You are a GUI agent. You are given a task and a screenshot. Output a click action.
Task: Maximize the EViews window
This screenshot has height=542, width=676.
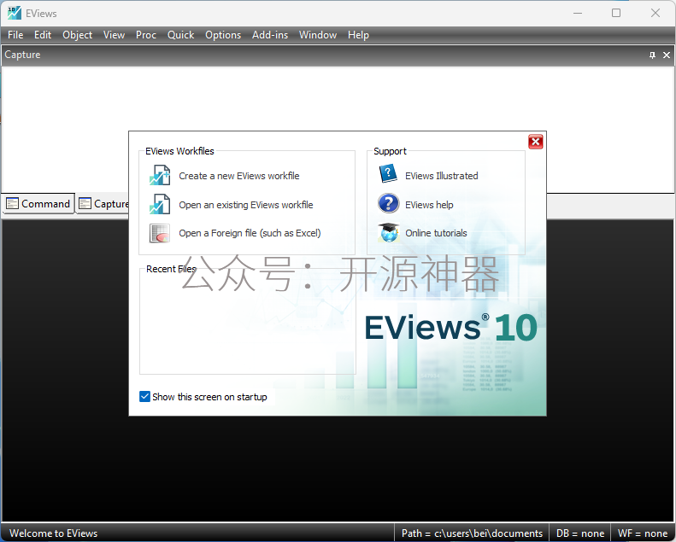click(x=616, y=14)
